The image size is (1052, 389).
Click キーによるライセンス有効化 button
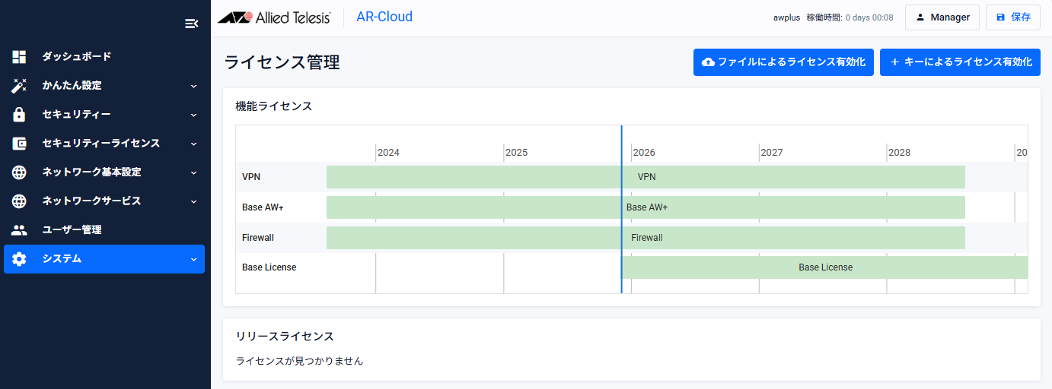tap(960, 62)
